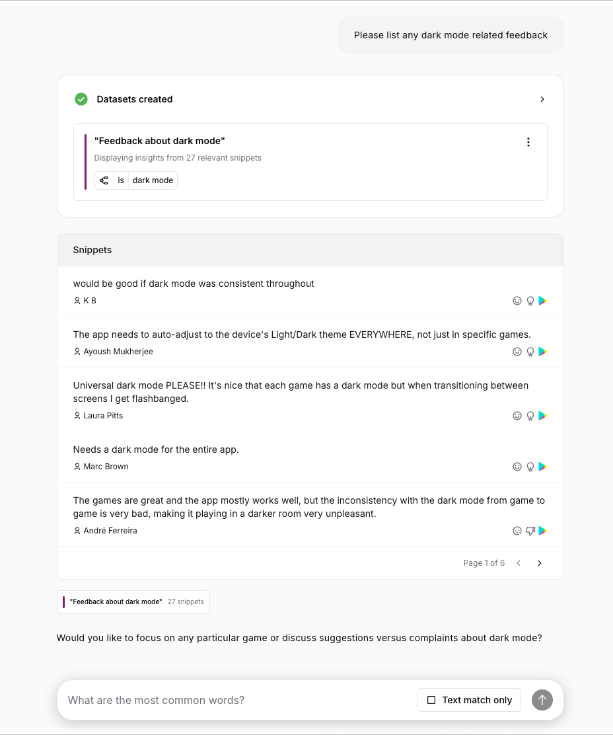Click inside the message input field

pos(231,699)
